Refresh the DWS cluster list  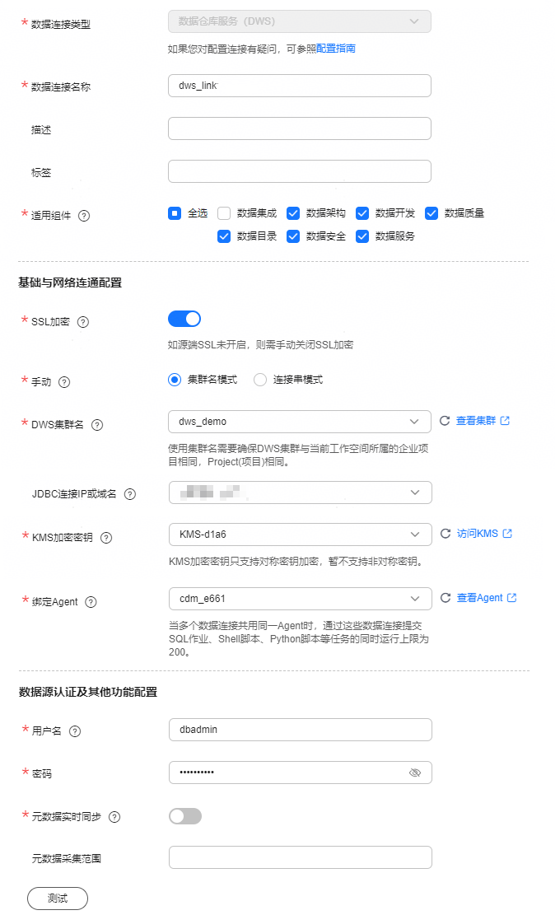(445, 421)
